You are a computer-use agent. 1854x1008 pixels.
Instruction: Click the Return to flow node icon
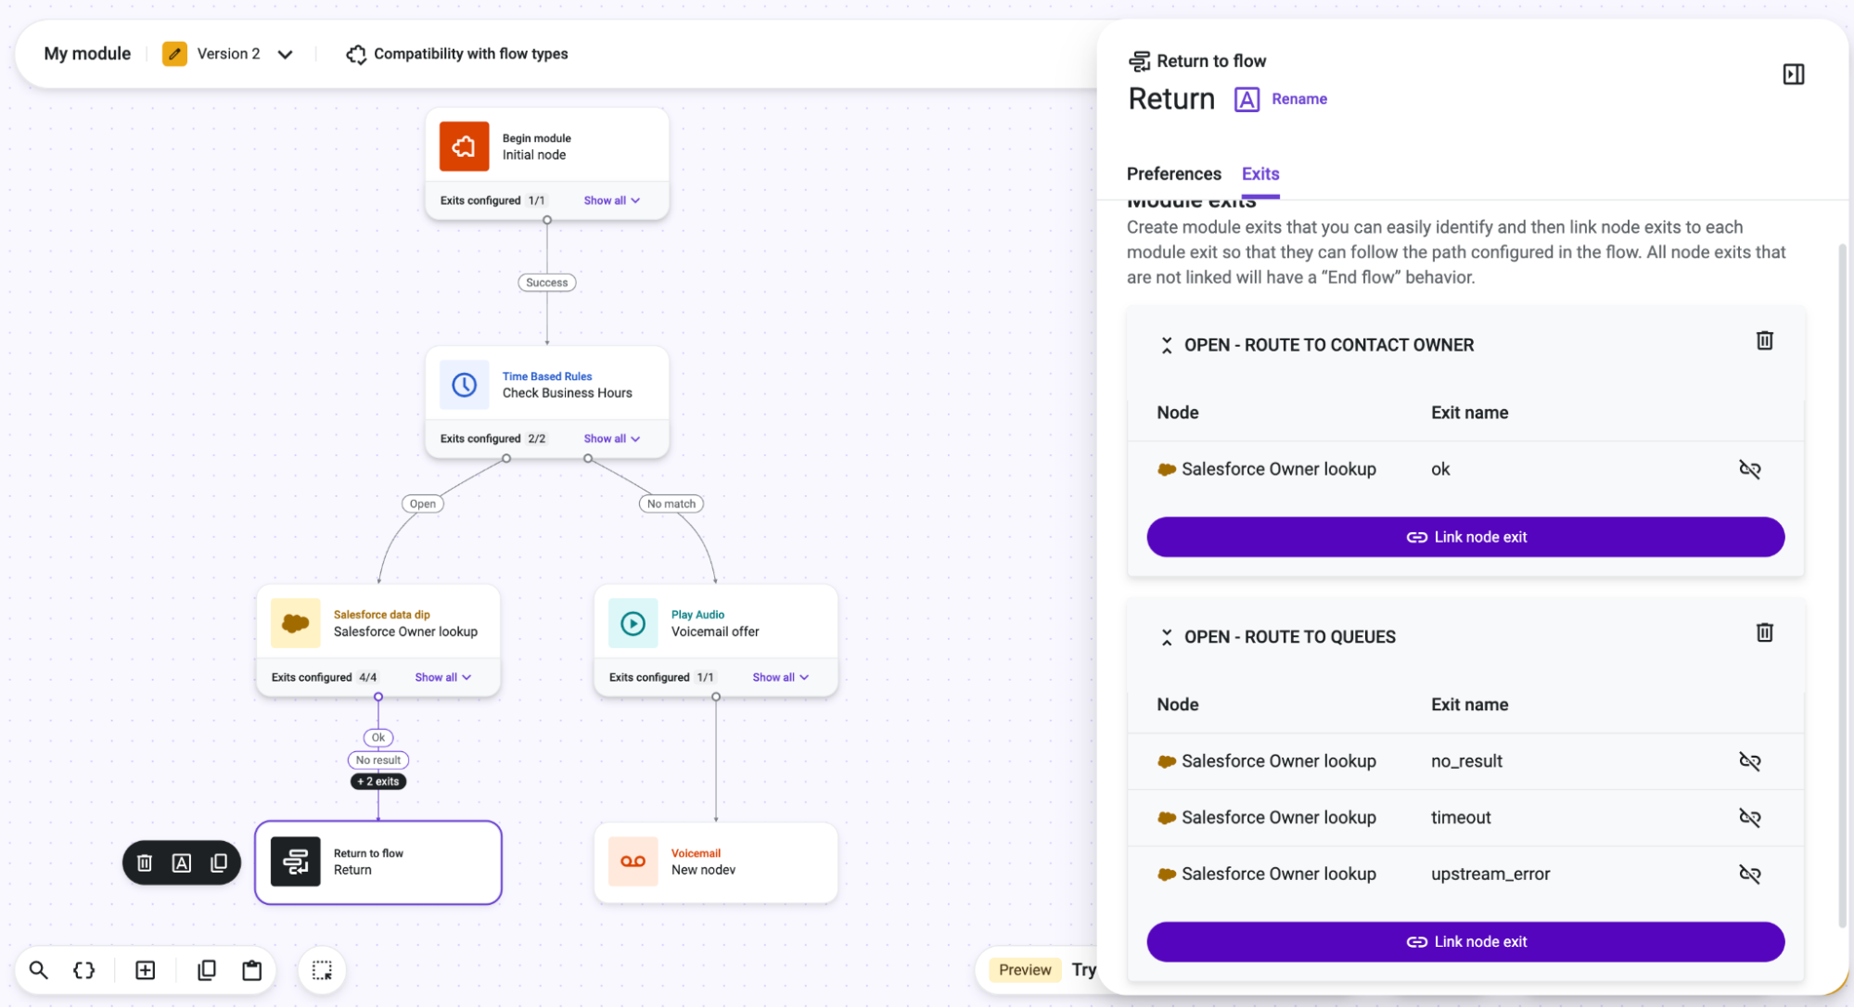coord(295,861)
